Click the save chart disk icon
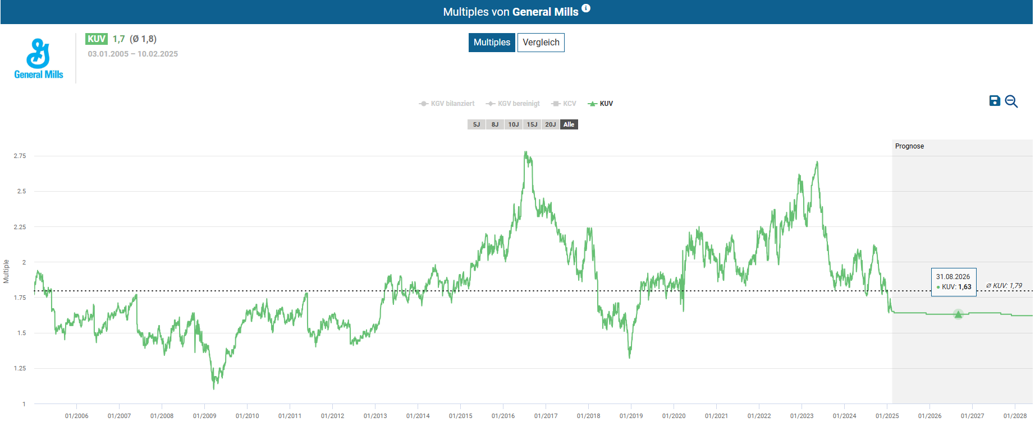 pyautogui.click(x=994, y=101)
